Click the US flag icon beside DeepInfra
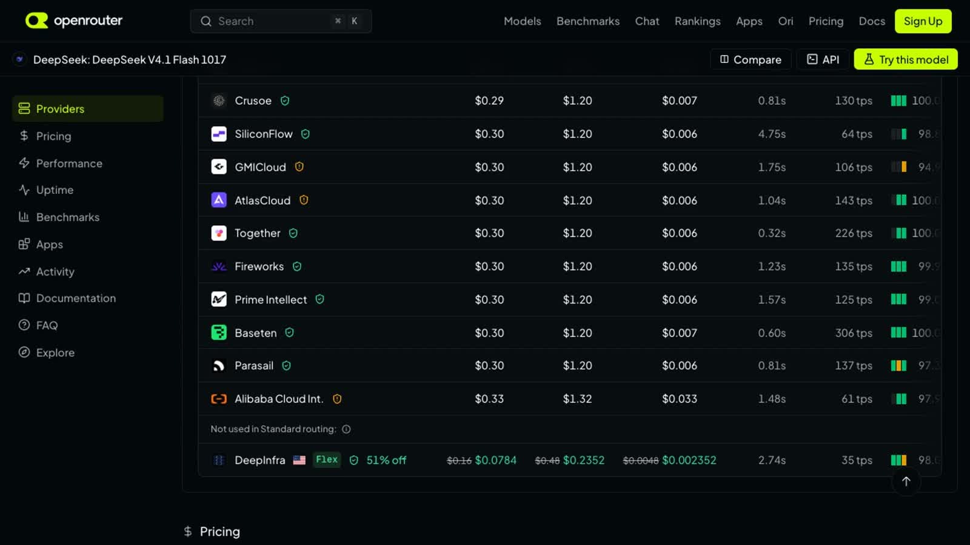The width and height of the screenshot is (970, 545). [299, 460]
